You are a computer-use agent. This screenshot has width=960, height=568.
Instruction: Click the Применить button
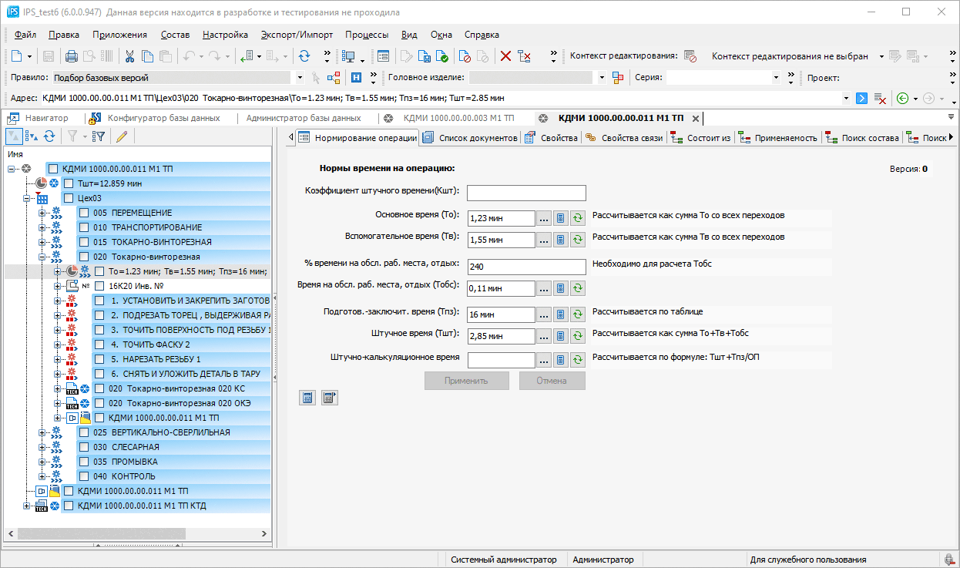(x=466, y=381)
